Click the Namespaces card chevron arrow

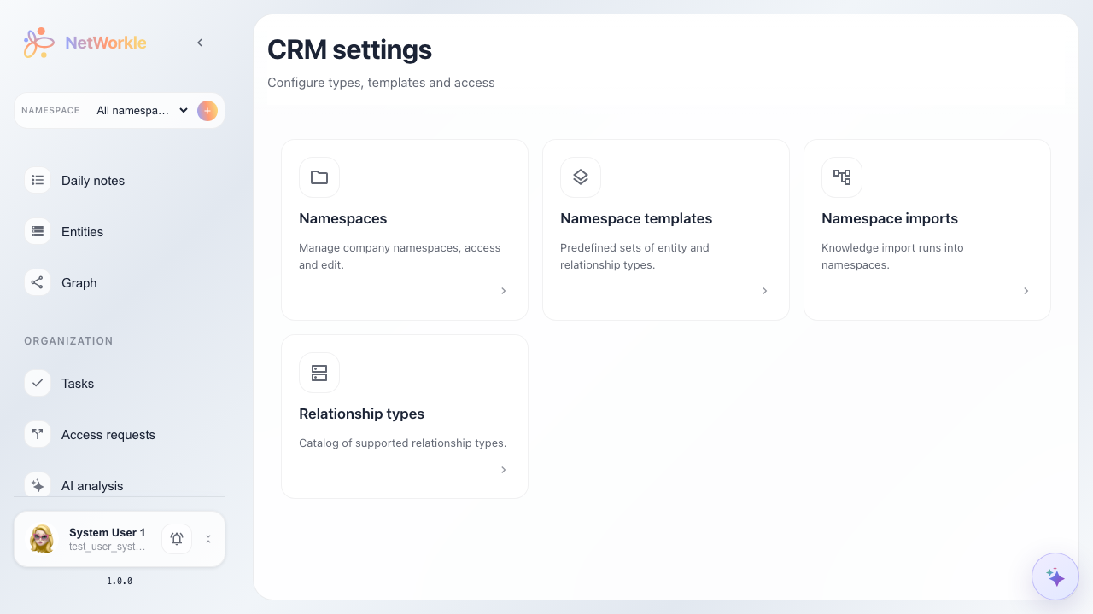pyautogui.click(x=504, y=291)
